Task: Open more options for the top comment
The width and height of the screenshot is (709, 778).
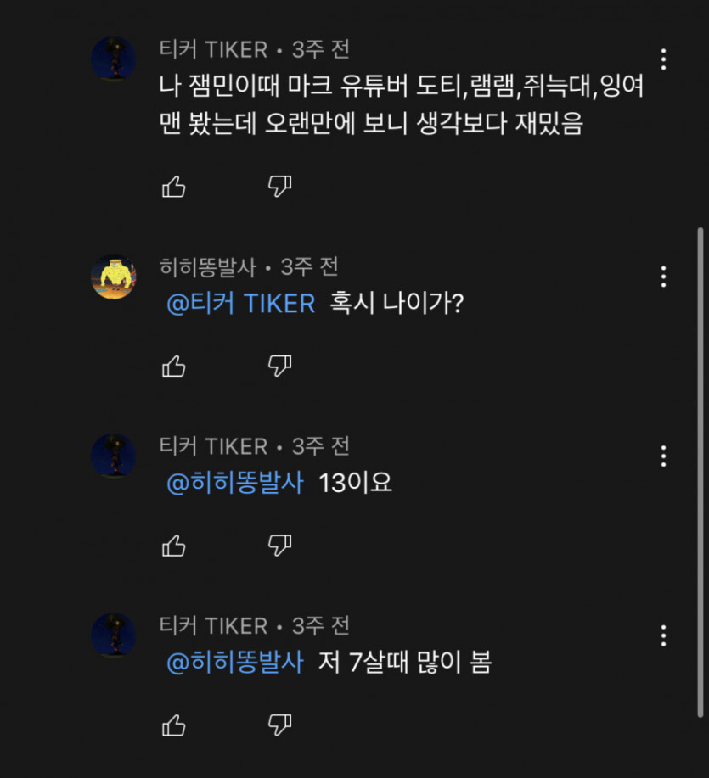Action: tap(663, 59)
